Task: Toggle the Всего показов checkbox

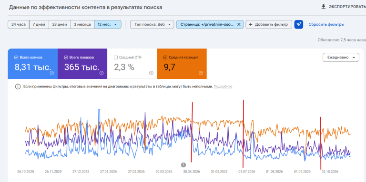Action: pyautogui.click(x=66, y=57)
